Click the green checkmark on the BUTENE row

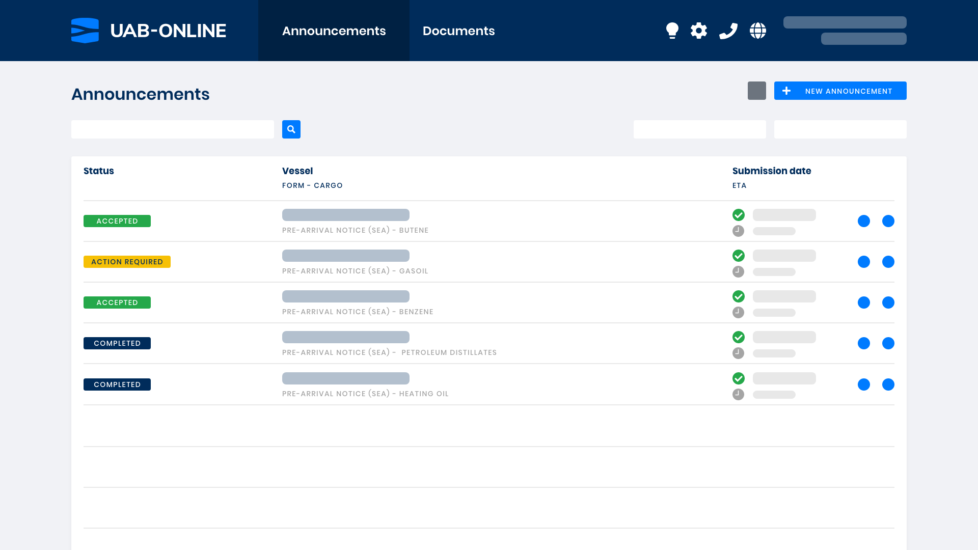739,215
